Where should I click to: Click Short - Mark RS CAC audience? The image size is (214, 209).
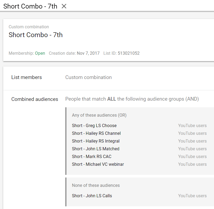tap(91, 156)
